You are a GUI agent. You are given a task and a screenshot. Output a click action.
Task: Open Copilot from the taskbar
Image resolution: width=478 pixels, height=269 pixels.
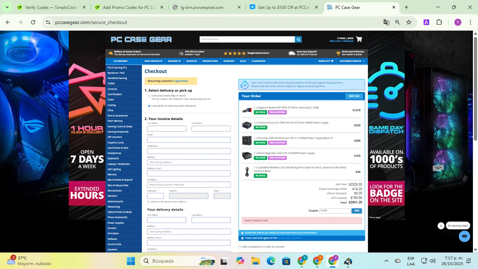coord(240,261)
